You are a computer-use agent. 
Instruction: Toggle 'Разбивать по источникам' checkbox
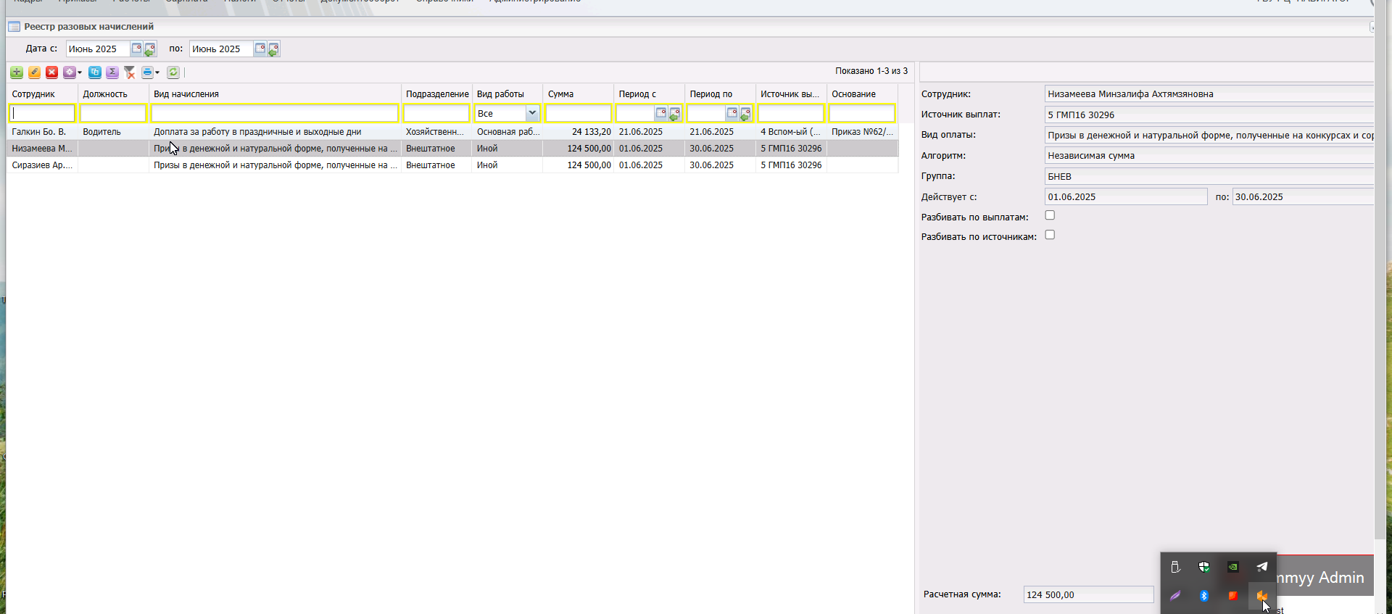coord(1050,235)
